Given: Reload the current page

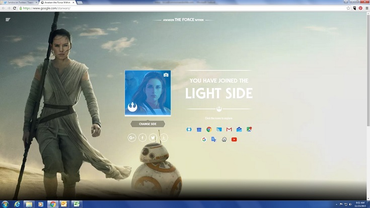Looking at the screenshot, I should point(15,8).
